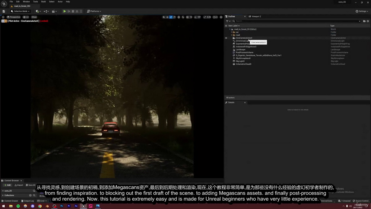Open the Window menu
Viewport: 371px width, 209px height.
26,2
